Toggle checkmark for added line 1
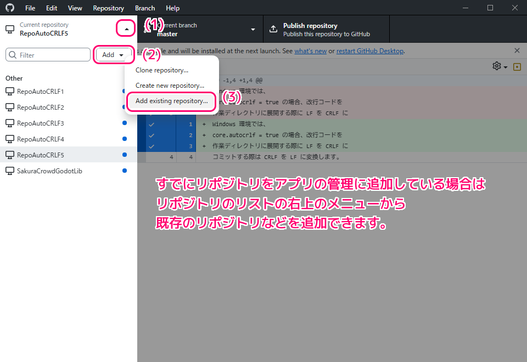This screenshot has height=362, width=527. (x=152, y=125)
